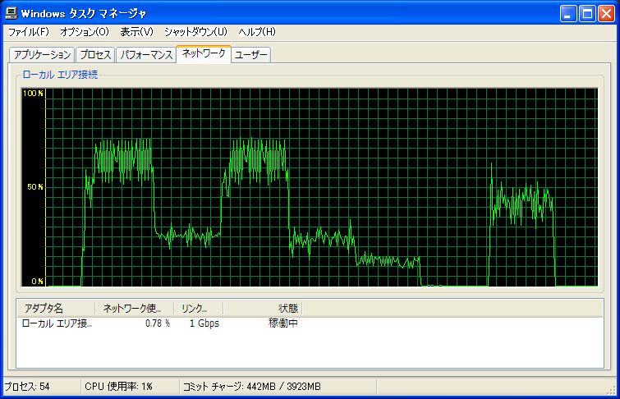
Task: Click the Task Manager title bar icon
Action: tap(11, 13)
